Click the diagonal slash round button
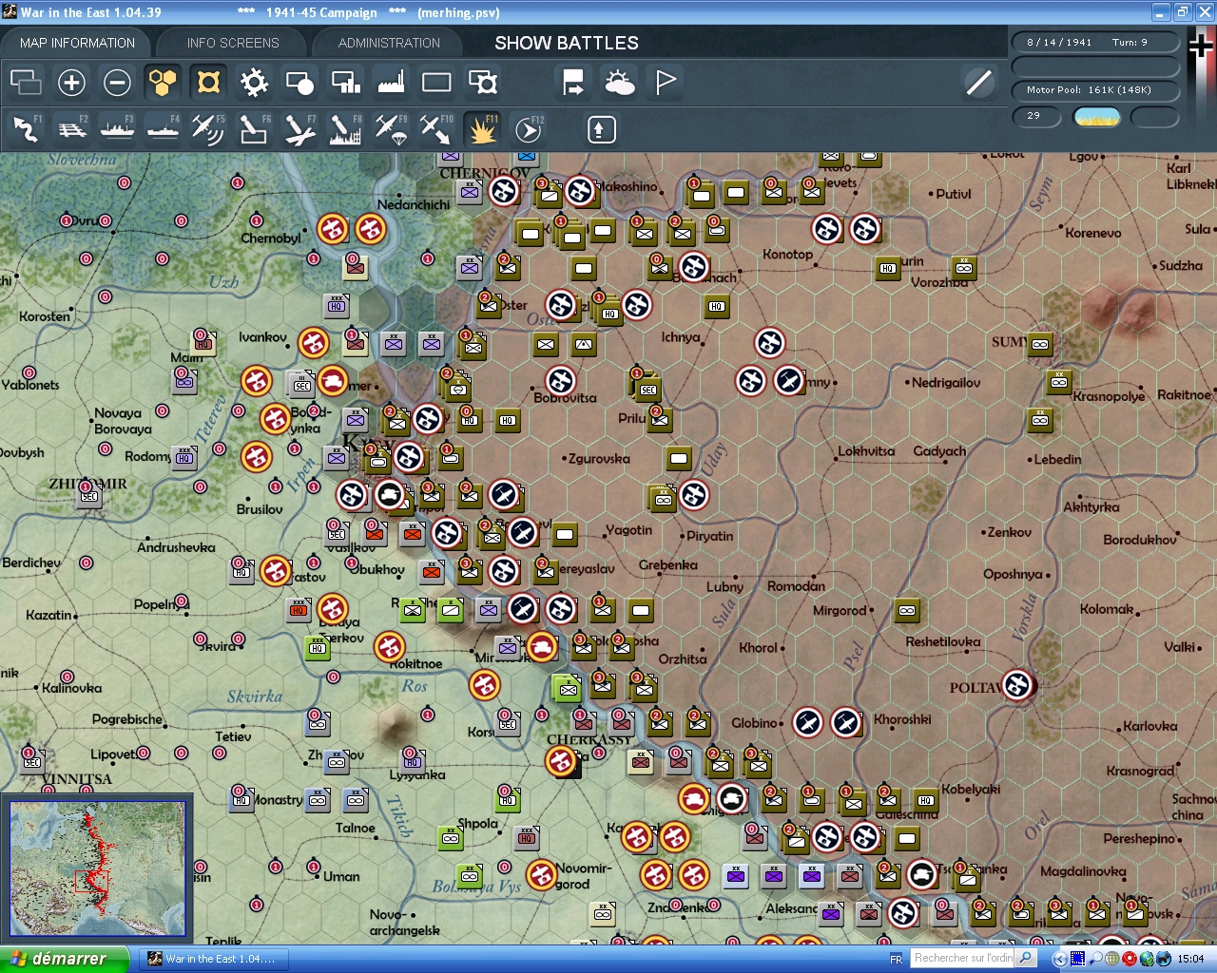The height and width of the screenshot is (973, 1217). pyautogui.click(x=978, y=83)
